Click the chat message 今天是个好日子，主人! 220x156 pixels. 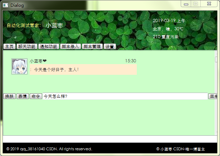point(83,69)
